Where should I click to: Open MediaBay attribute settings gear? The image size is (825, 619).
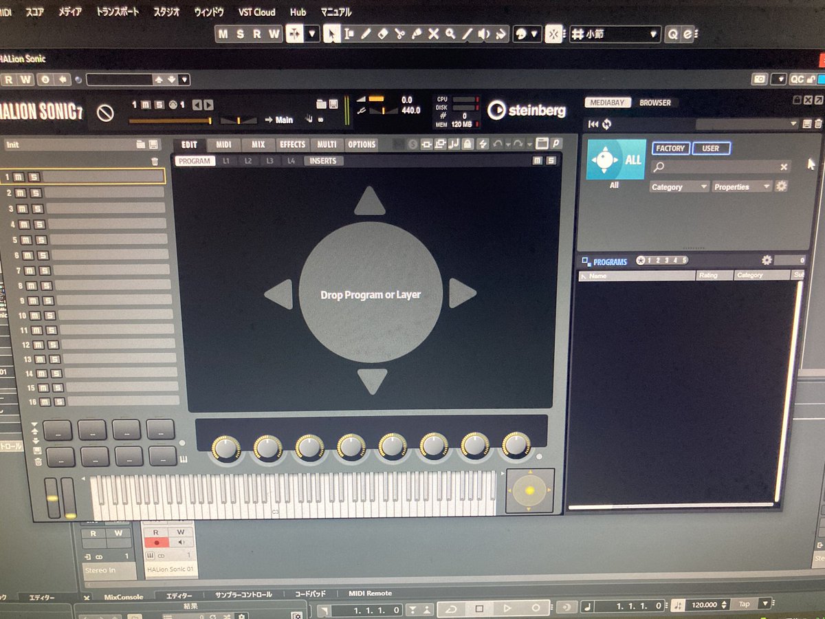781,186
